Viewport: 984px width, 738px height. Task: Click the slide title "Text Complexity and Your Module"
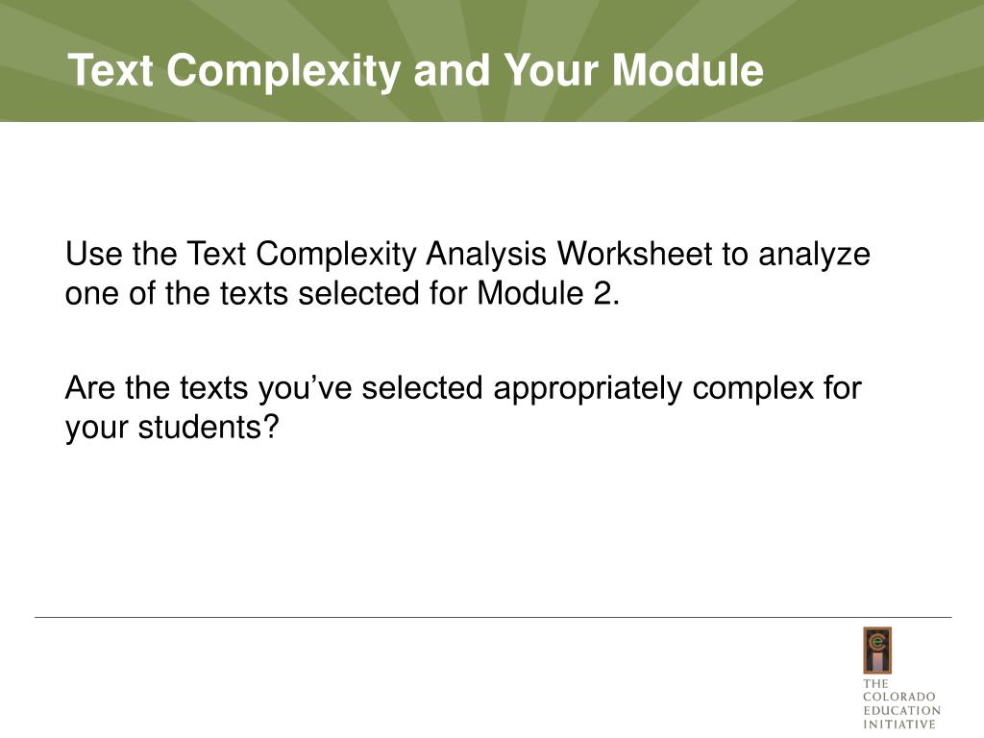click(415, 70)
